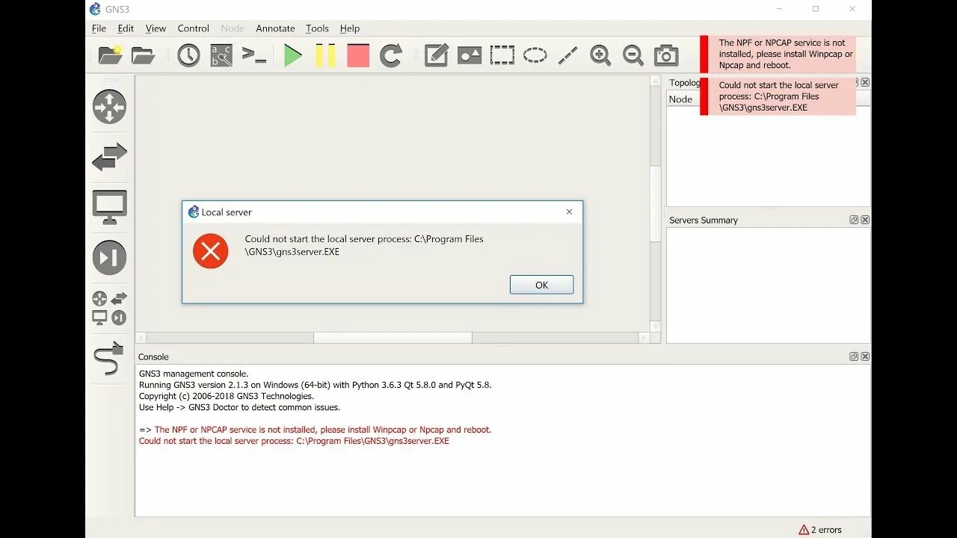
Task: Click the red X error icon in dialog
Action: tap(211, 251)
